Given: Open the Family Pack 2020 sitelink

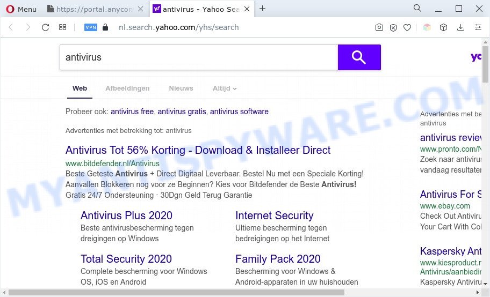Looking at the screenshot, I should [278, 259].
